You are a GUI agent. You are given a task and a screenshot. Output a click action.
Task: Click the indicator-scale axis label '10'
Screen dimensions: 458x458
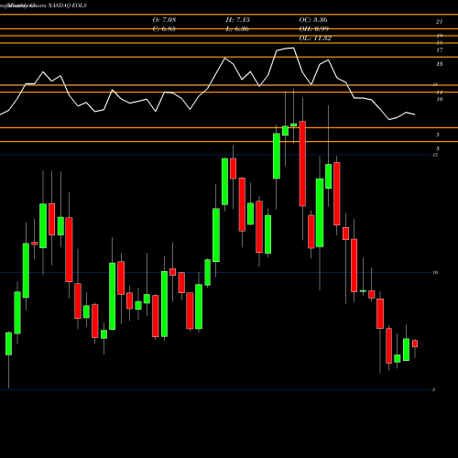tap(440, 99)
